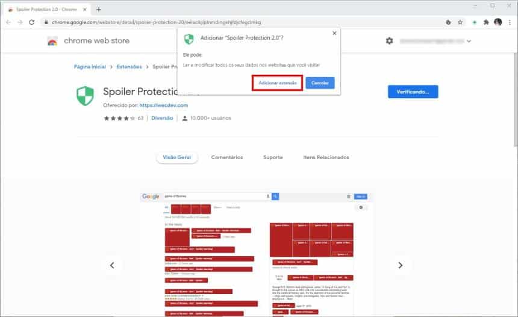Screen dimensions: 518x317
Task: Click the green toolbar extension icon
Action: point(475,22)
